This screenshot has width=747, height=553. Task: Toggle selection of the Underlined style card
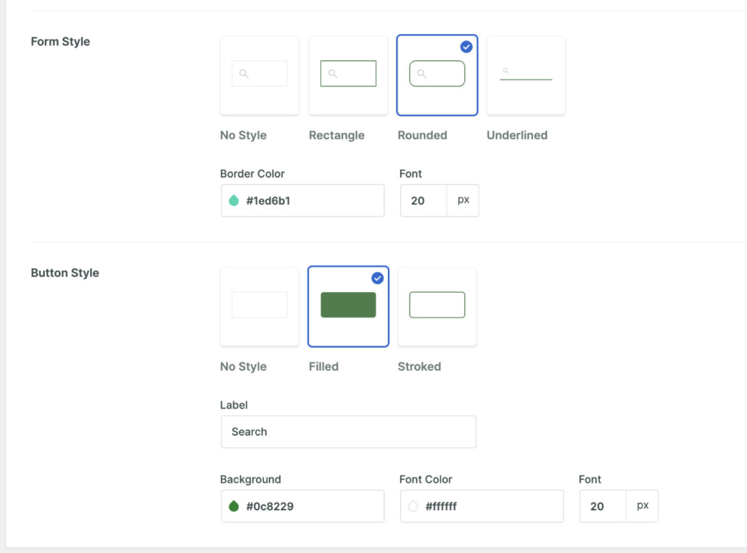tap(525, 75)
